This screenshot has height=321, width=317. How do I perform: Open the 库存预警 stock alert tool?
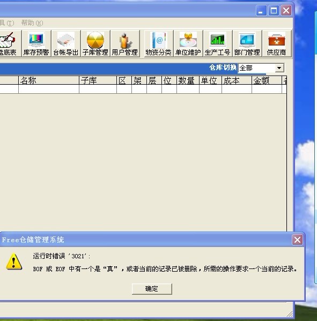pos(36,43)
